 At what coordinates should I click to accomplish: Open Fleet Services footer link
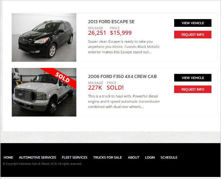(x=75, y=157)
